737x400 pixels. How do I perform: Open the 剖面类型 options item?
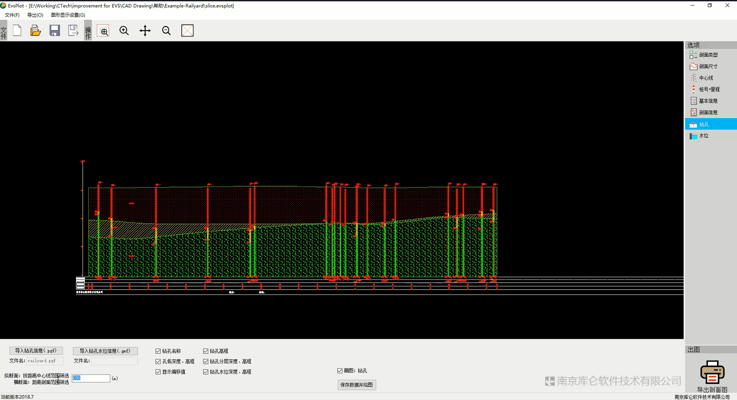(708, 55)
